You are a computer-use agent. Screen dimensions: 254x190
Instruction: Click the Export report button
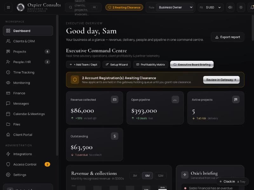[x=228, y=37]
